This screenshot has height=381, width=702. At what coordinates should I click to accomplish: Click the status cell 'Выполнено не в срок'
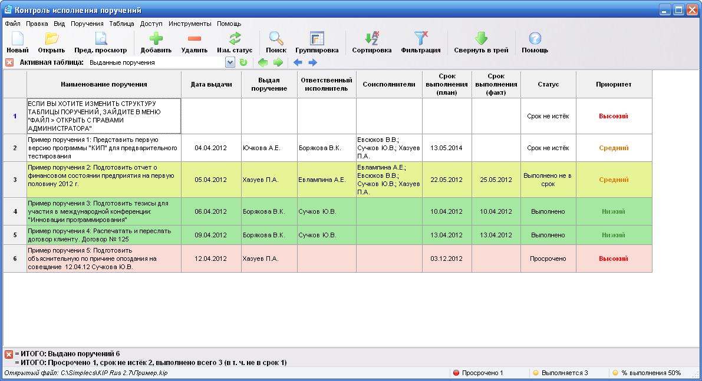tap(548, 180)
